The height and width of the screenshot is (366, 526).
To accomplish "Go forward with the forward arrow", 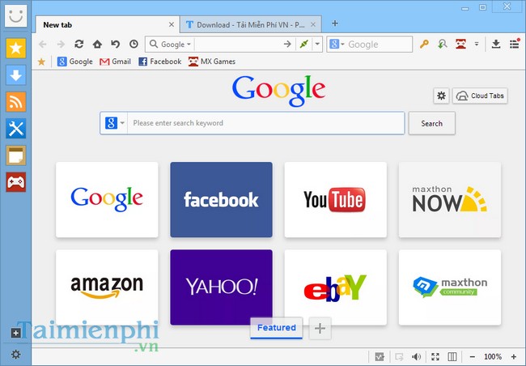I will click(61, 44).
